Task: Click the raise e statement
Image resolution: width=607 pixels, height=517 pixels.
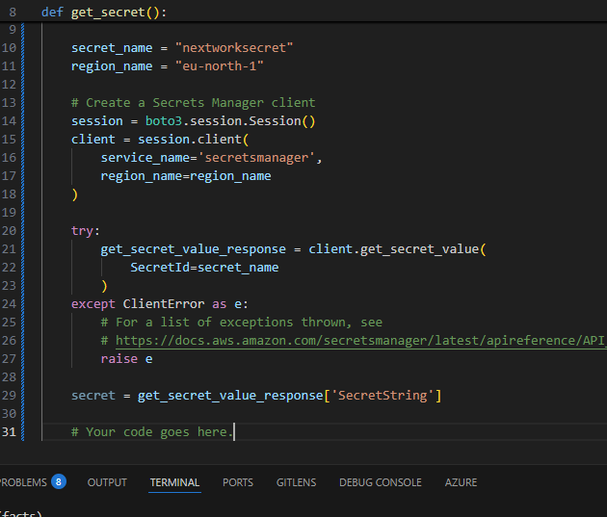Action: pos(126,359)
